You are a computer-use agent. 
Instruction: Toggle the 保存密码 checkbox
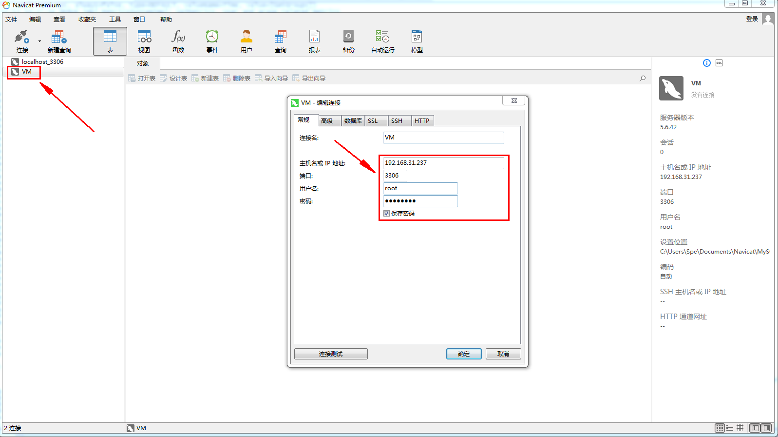click(386, 214)
